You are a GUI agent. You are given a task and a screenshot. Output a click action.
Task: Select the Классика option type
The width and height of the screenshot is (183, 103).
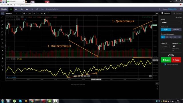176,30
